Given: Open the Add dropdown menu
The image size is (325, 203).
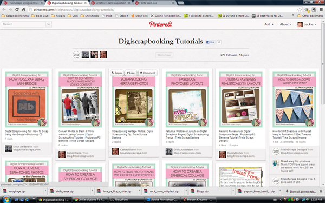Looking at the screenshot, I should (x=269, y=24).
